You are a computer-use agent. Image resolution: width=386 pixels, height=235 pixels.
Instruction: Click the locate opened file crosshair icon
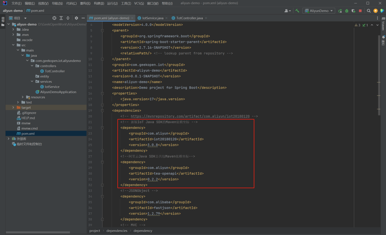54,18
